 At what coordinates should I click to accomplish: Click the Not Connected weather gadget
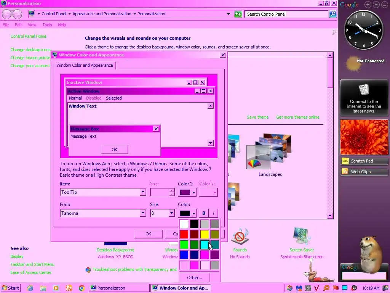pyautogui.click(x=364, y=64)
